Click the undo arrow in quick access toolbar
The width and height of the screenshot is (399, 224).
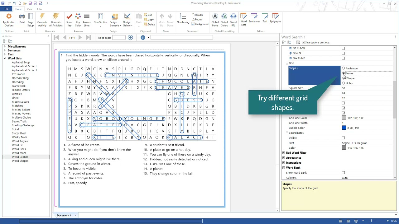click(x=14, y=3)
